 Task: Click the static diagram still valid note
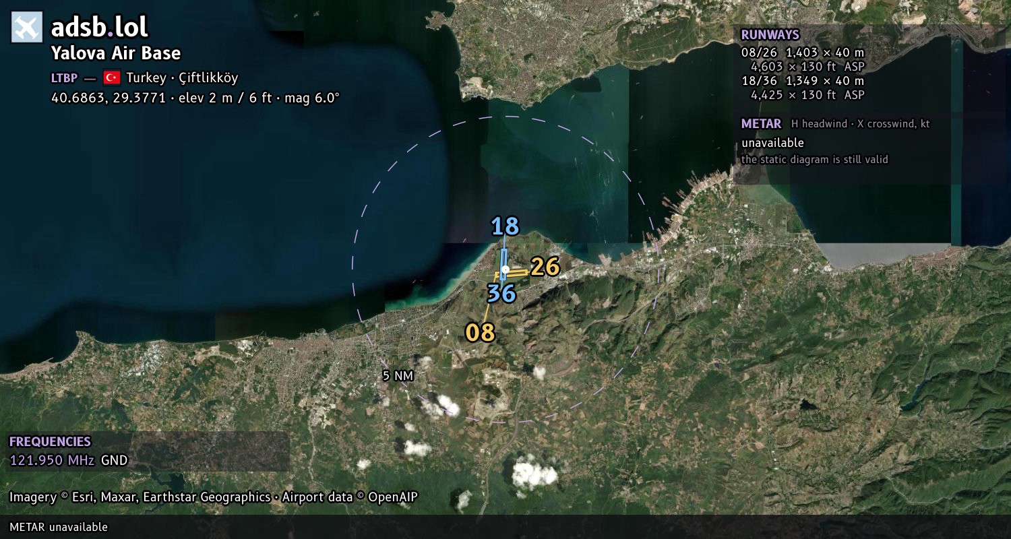point(815,160)
